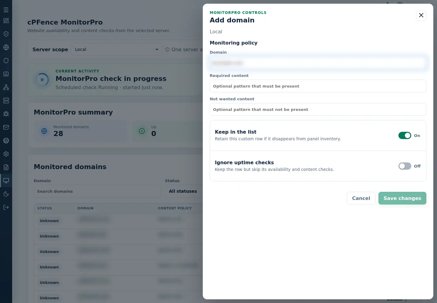Image resolution: width=437 pixels, height=303 pixels.
Task: Focus the Domain input field
Action: [x=318, y=63]
